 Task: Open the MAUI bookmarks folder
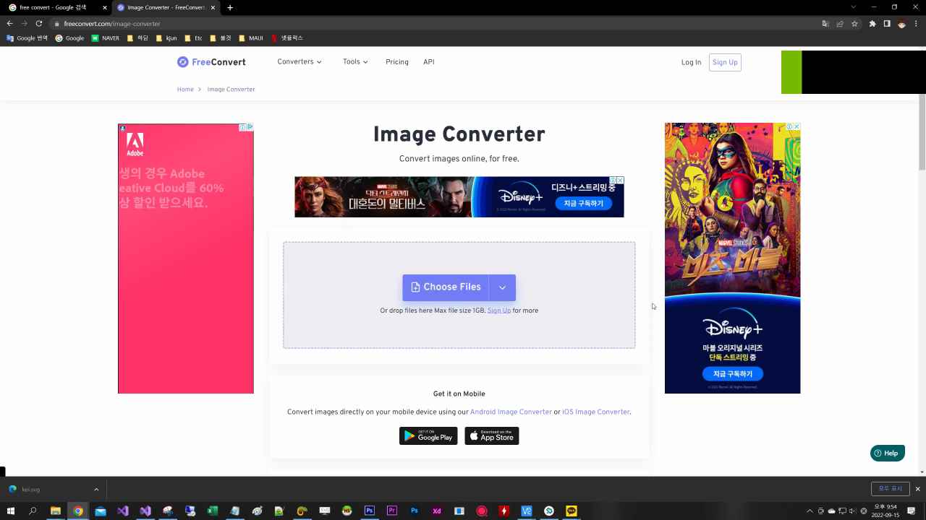[250, 38]
